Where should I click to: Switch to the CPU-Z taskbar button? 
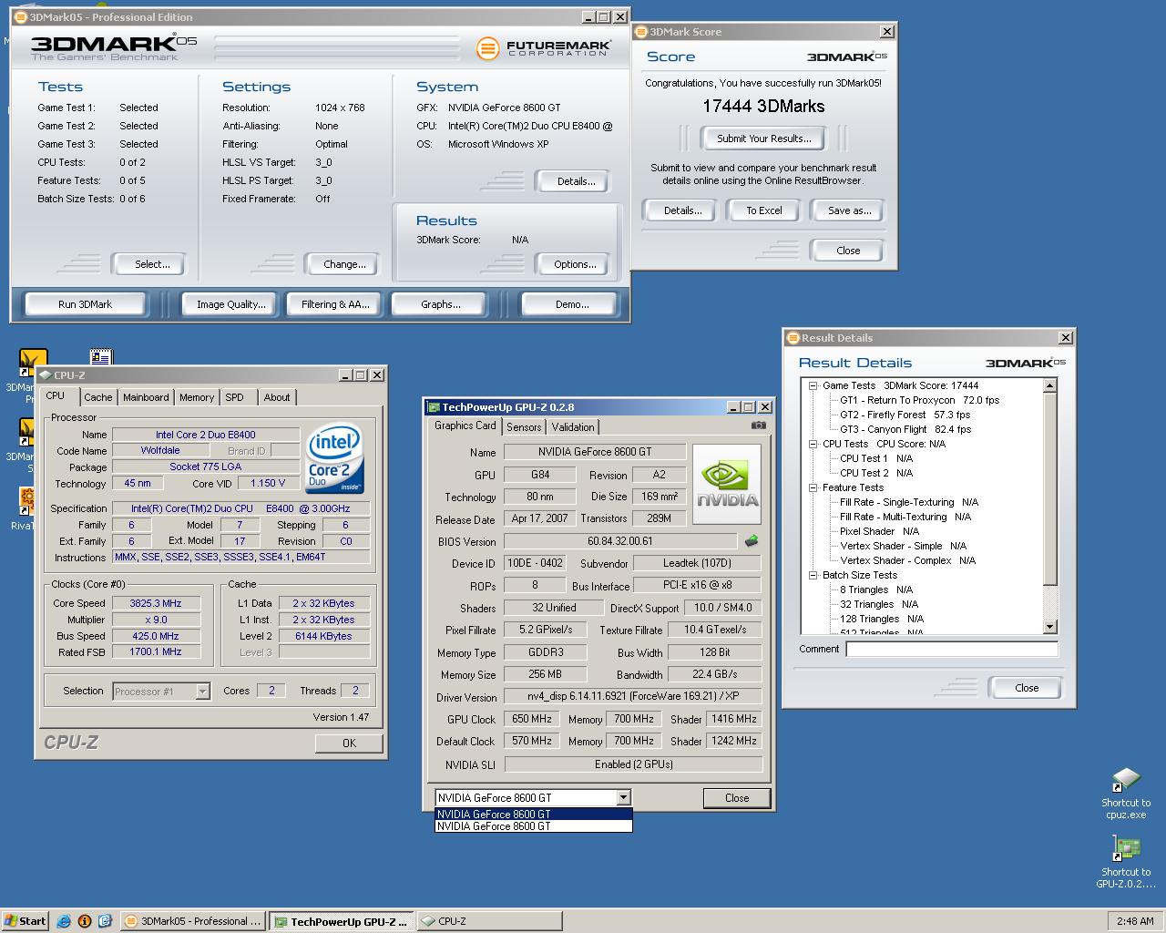tap(488, 921)
